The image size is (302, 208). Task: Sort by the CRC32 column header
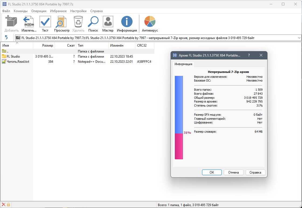(145, 45)
